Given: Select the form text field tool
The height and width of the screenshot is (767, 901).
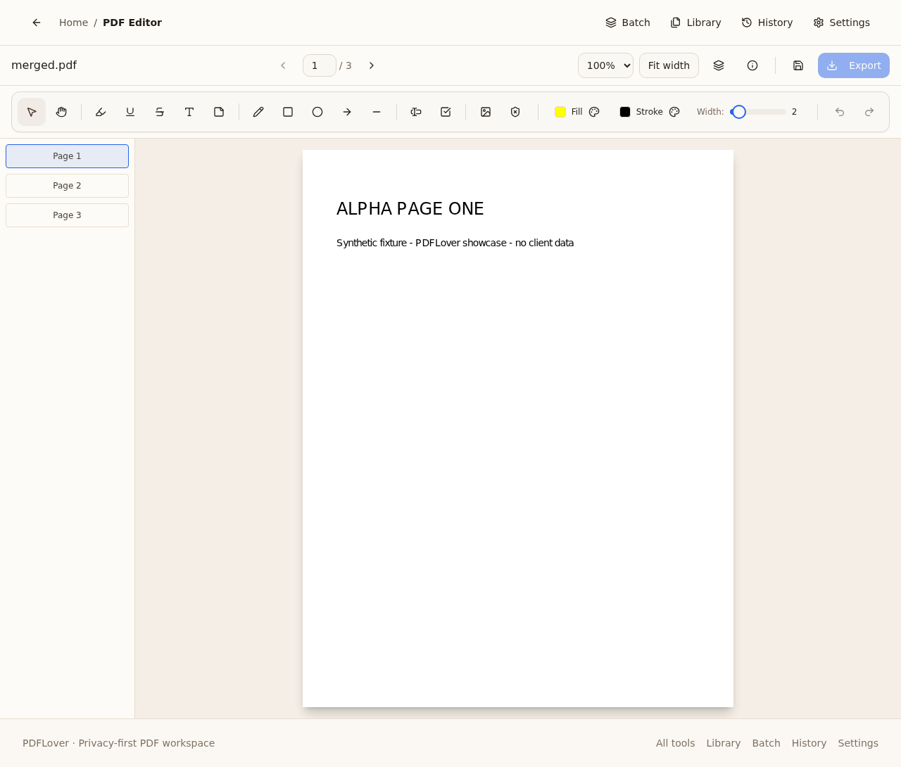Looking at the screenshot, I should pos(416,112).
